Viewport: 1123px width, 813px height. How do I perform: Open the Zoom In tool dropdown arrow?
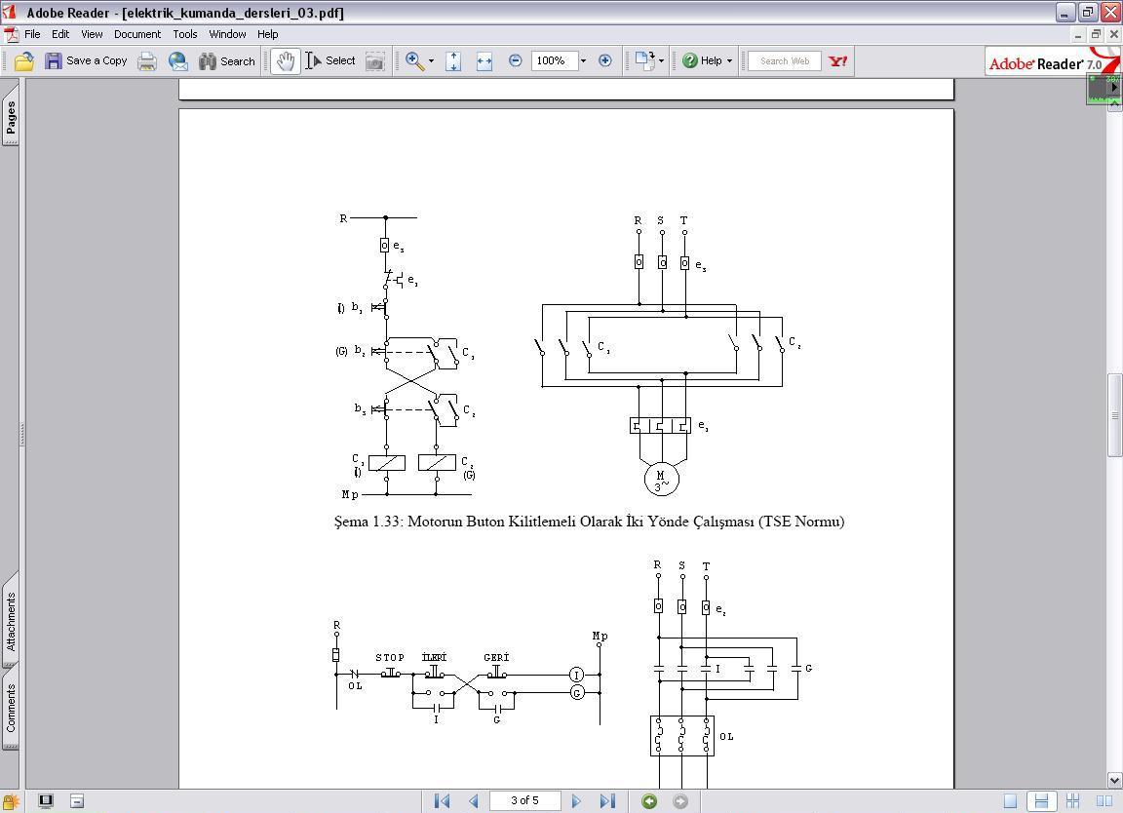(x=431, y=60)
